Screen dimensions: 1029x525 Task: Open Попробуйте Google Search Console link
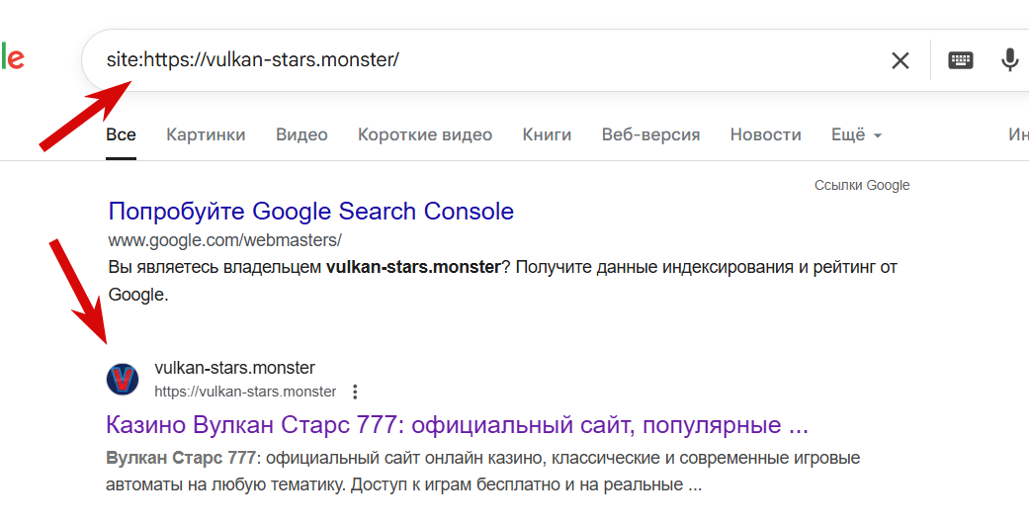click(310, 212)
